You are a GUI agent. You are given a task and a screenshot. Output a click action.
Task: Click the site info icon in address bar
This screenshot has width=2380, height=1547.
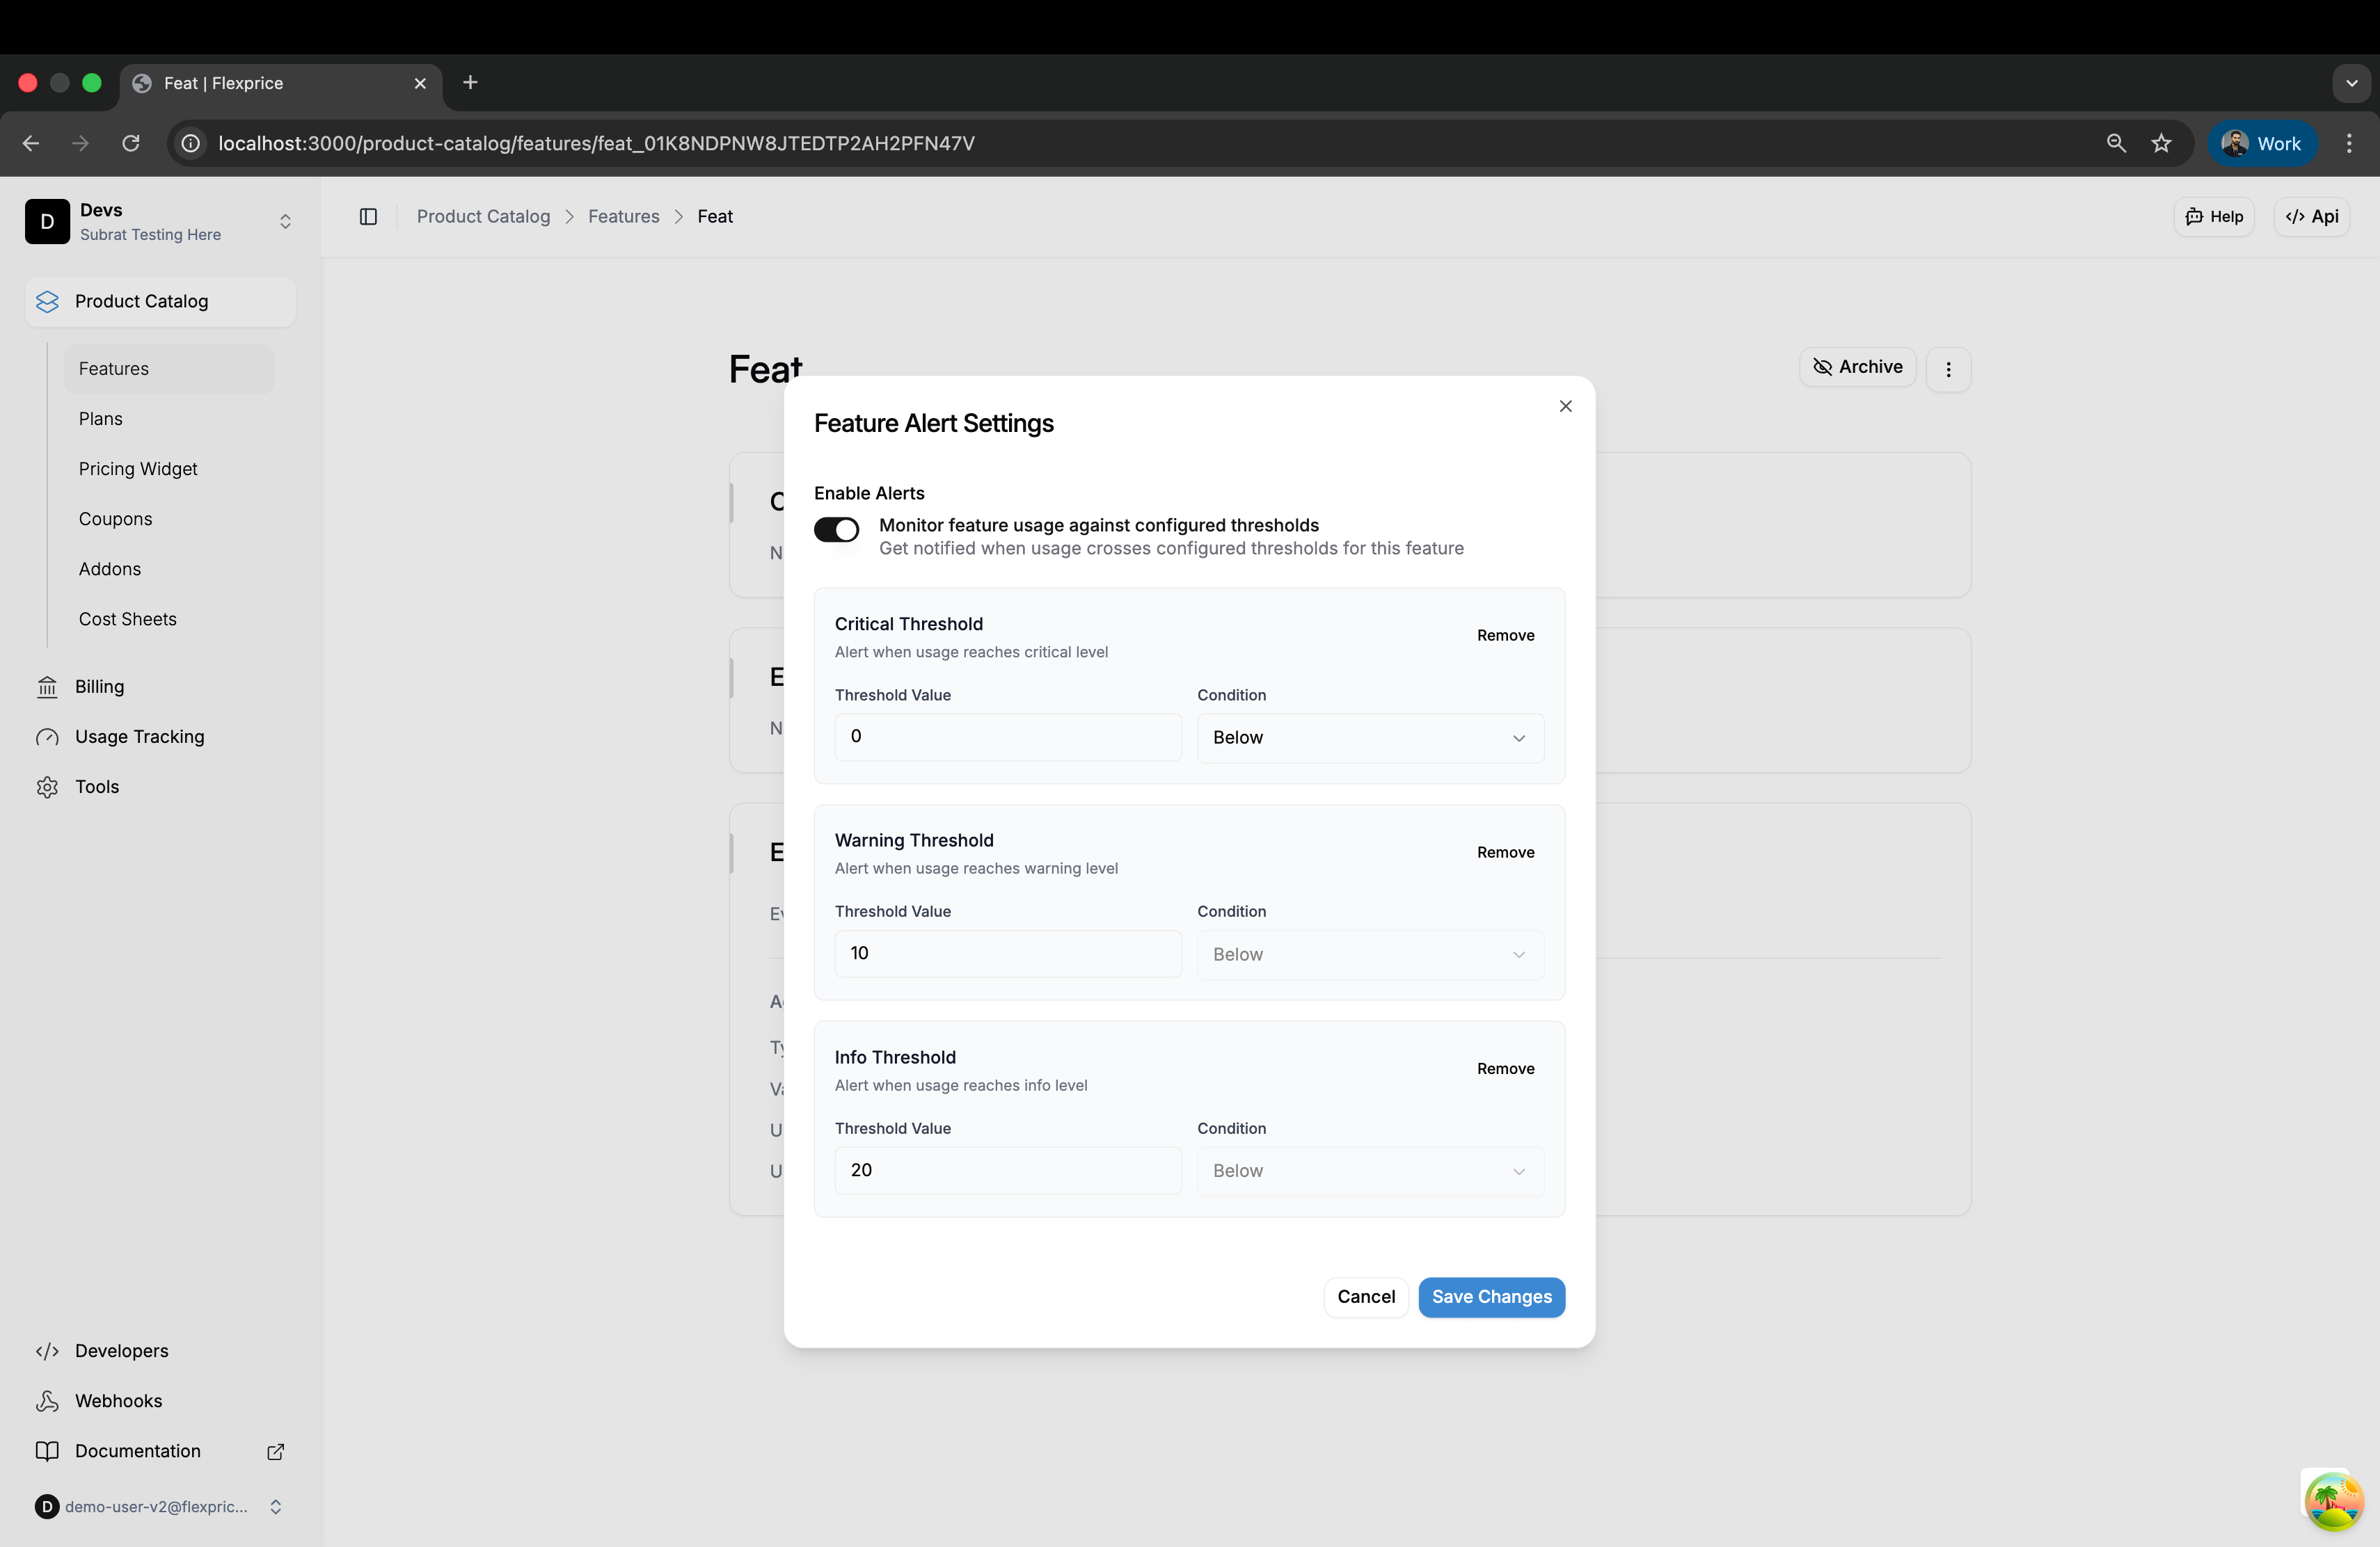tap(190, 144)
